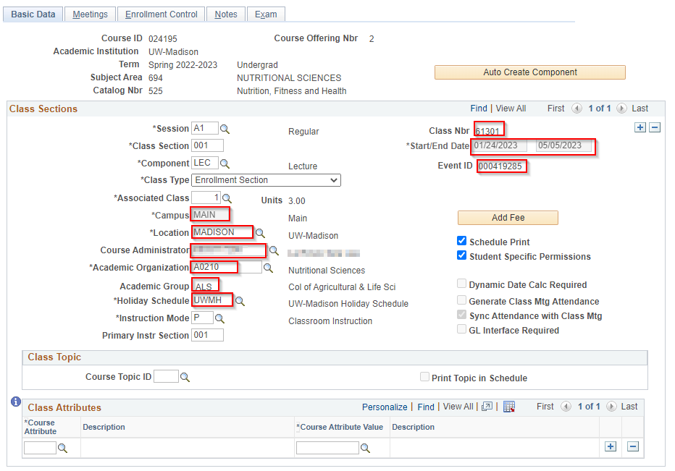Image resolution: width=675 pixels, height=471 pixels.
Task: Click the Academic Organization input field
Action: (x=227, y=267)
